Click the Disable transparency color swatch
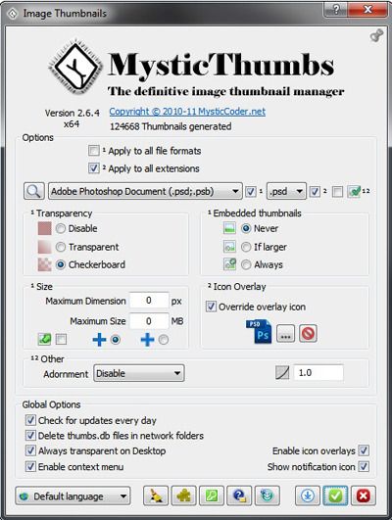392x520 pixels. [44, 228]
